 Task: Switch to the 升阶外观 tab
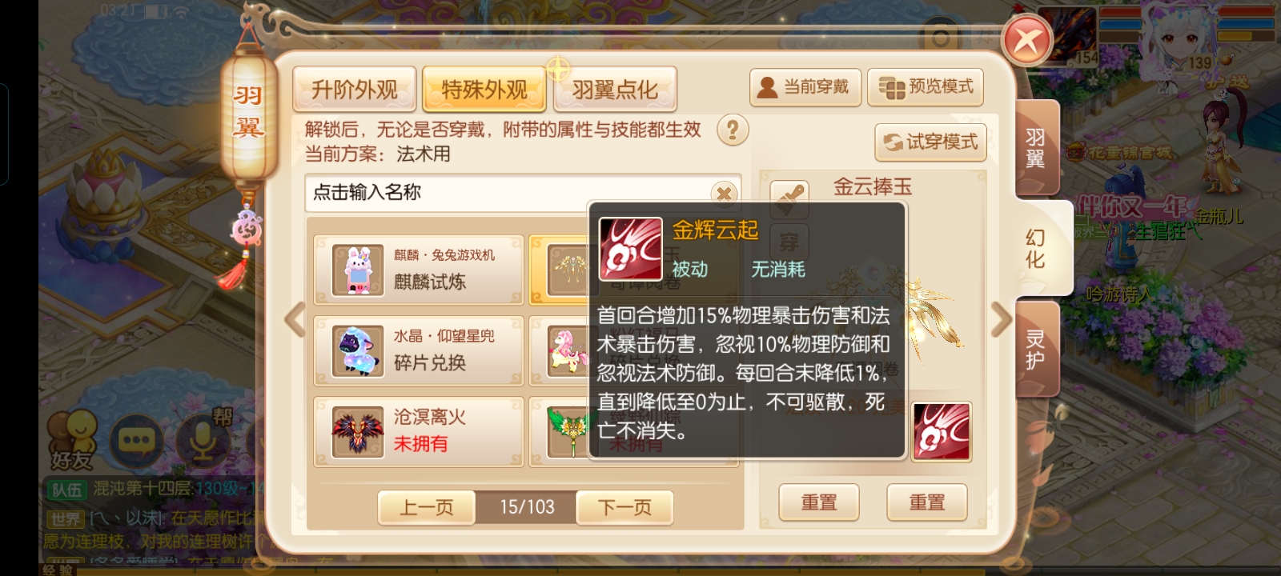click(x=354, y=90)
